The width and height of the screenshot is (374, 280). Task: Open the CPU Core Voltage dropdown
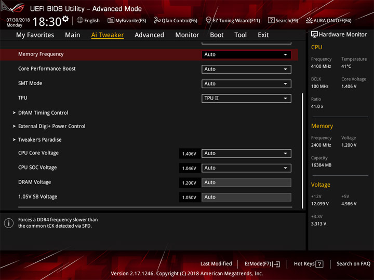coord(246,153)
